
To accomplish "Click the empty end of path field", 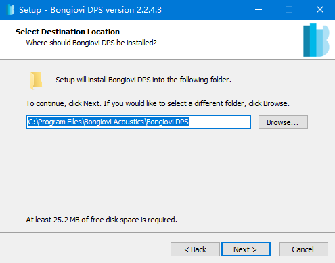I will (220, 122).
